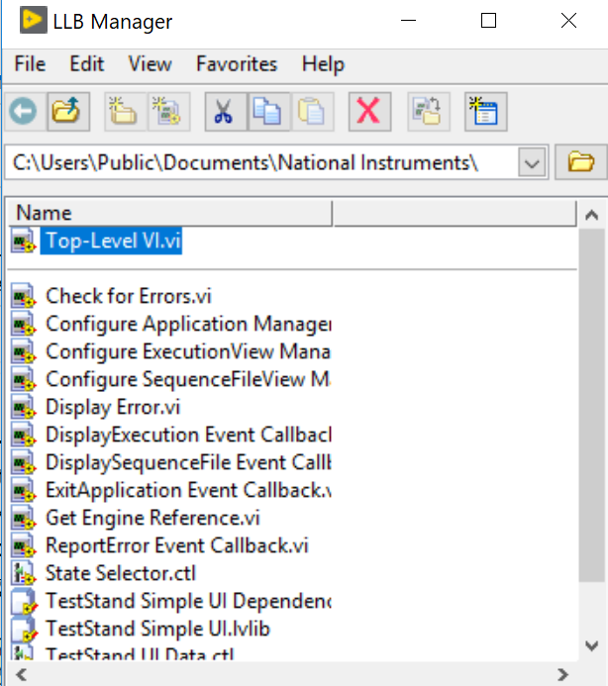Create a new LLB library
608x686 pixels.
click(168, 112)
